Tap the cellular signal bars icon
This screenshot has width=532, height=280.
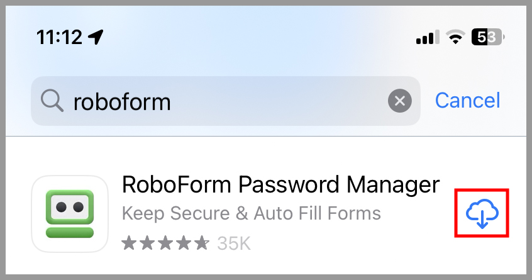point(428,37)
